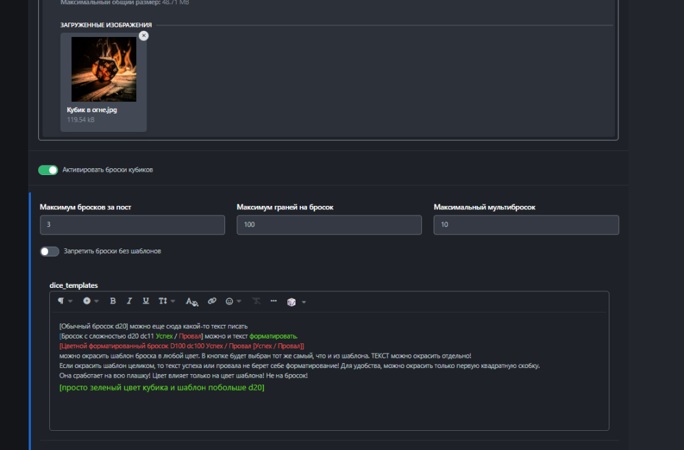Image resolution: width=684 pixels, height=450 pixels.
Task: Click the dice cube icon in the toolbar
Action: 291,302
